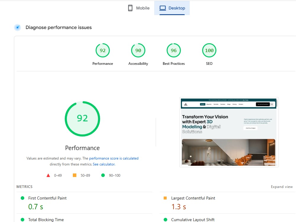Click the 'First Contentful Paint' metric label

tap(47, 198)
